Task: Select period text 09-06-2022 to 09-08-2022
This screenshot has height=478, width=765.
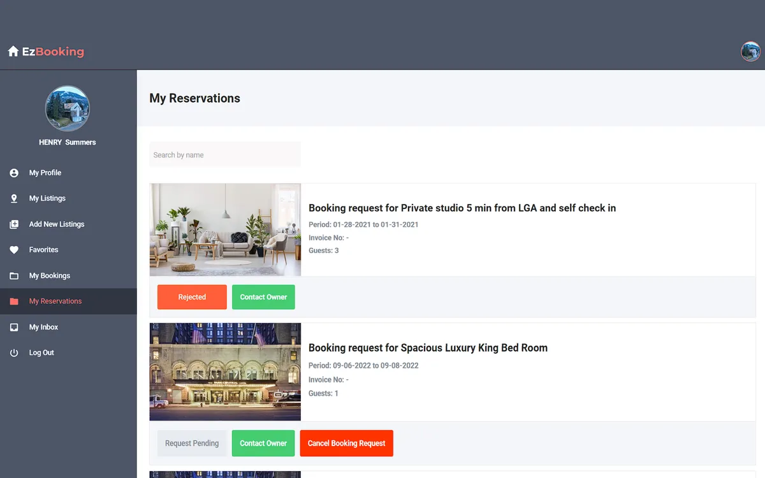Action: pos(376,366)
